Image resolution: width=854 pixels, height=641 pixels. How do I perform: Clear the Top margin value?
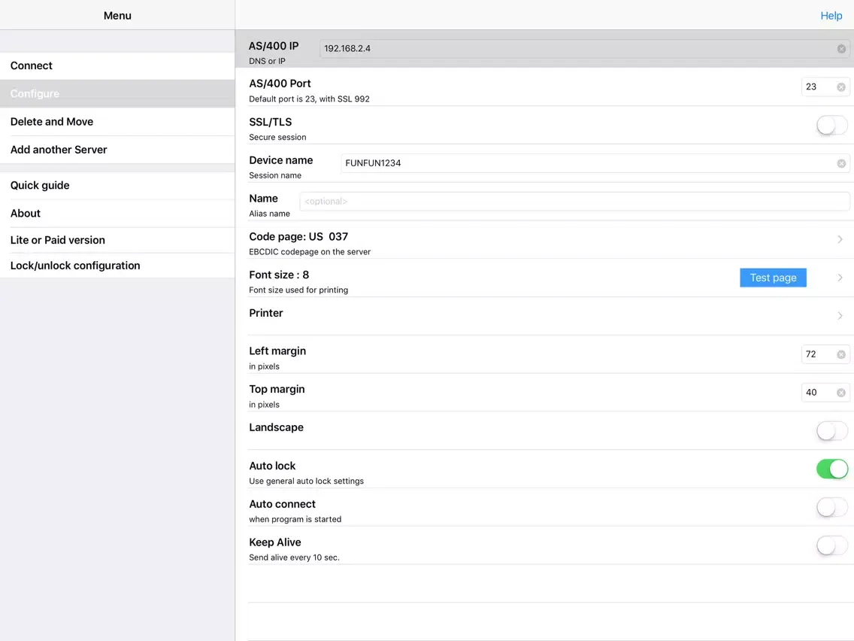(x=841, y=393)
